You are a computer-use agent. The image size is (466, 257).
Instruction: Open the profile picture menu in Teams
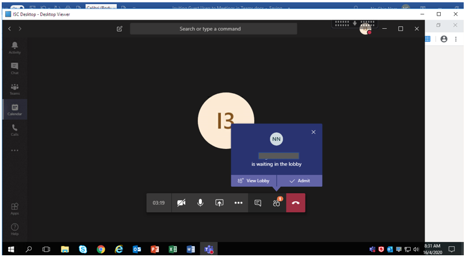click(x=365, y=29)
